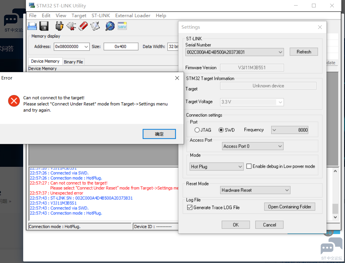Viewport: 345px width, 263px height.
Task: Click the Unknown device target field
Action: pyautogui.click(x=268, y=86)
